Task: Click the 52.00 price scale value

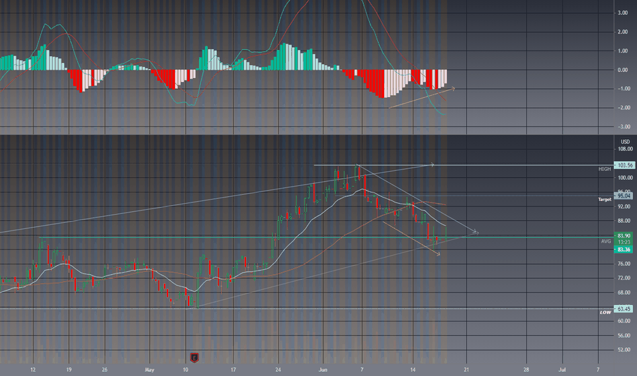Action: coord(624,349)
